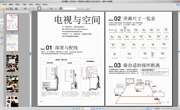180x110 pixels.
Task: Open the File menu (文件)
Action: click(4, 5)
